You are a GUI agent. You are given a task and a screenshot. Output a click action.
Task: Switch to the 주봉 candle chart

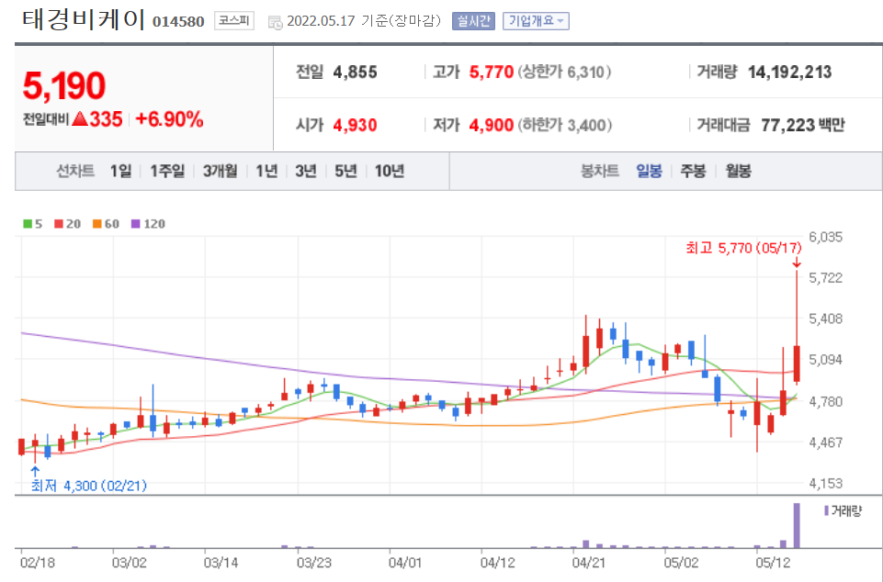pyautogui.click(x=693, y=171)
